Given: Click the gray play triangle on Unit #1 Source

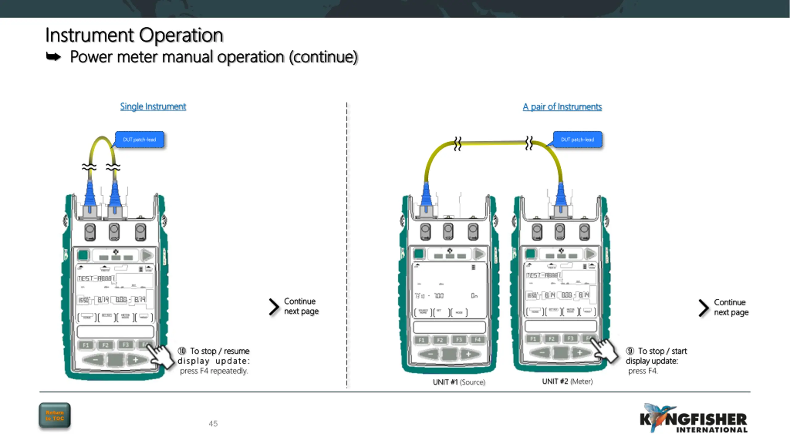Looking at the screenshot, I should (479, 254).
